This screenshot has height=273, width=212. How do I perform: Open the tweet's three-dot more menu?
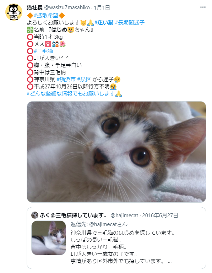203,7
